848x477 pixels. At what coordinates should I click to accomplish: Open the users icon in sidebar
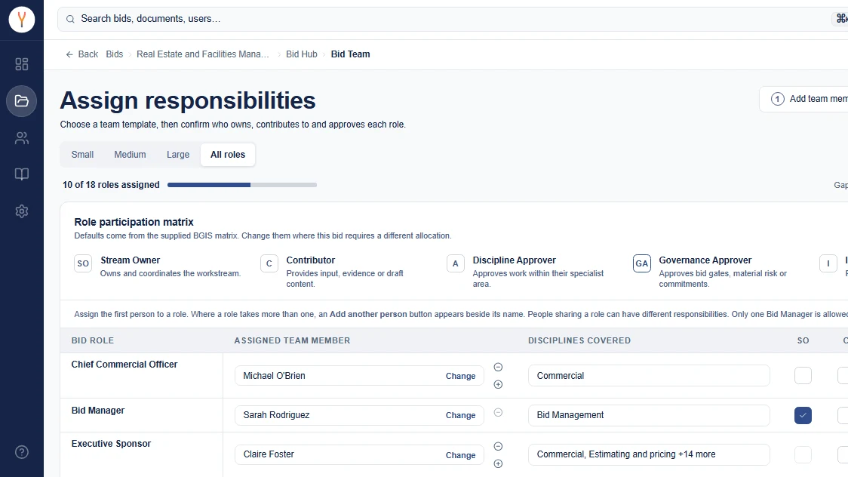[22, 138]
